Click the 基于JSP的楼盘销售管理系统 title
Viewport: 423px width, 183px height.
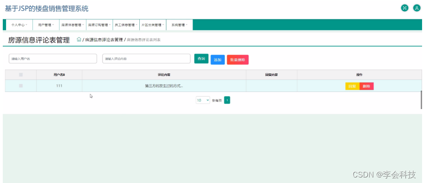47,9
